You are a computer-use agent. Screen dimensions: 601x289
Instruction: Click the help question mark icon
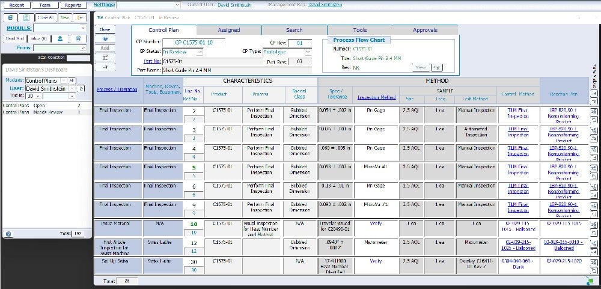pos(9,234)
